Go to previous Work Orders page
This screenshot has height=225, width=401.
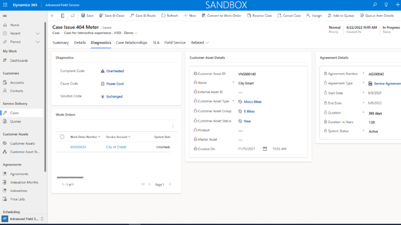point(150,184)
